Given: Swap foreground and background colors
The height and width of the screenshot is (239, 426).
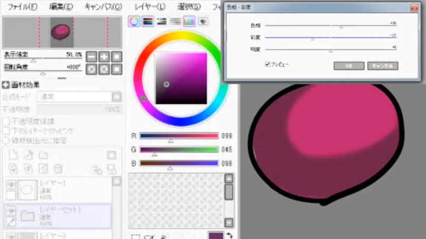Looking at the screenshot, I should (230, 235).
